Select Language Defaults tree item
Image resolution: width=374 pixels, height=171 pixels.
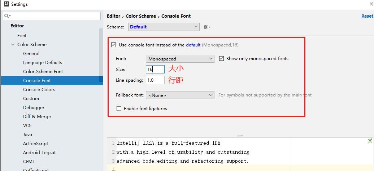coord(43,63)
